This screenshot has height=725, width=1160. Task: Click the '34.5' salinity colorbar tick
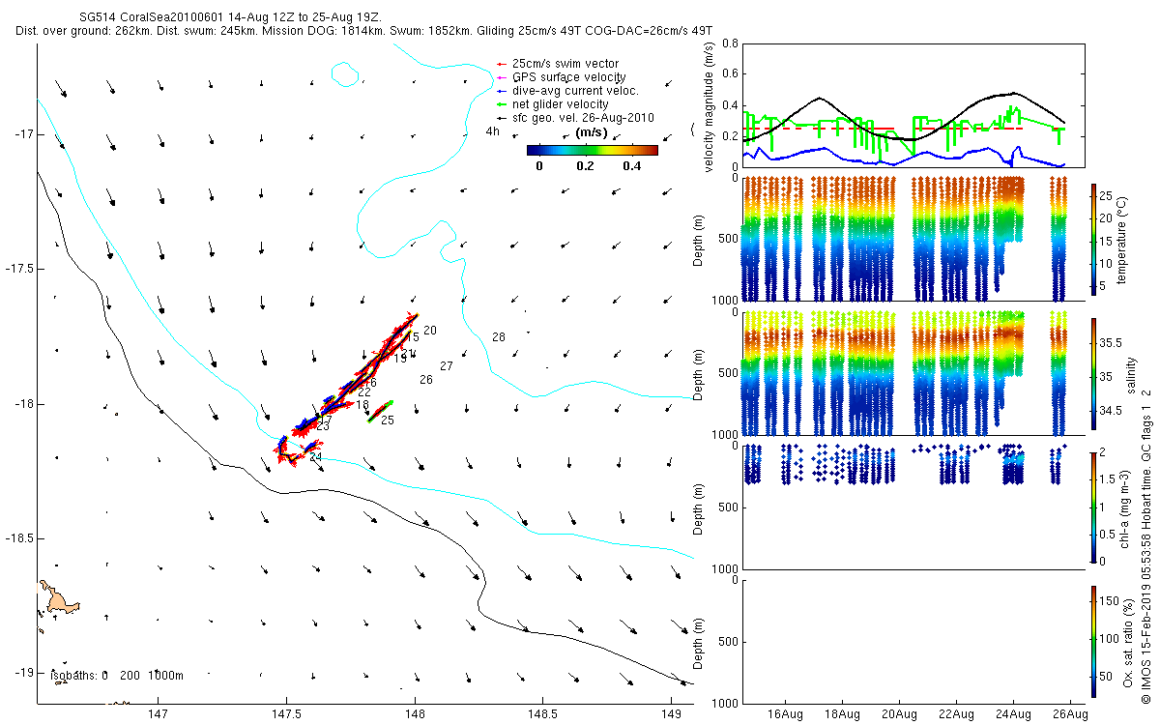coord(1111,411)
